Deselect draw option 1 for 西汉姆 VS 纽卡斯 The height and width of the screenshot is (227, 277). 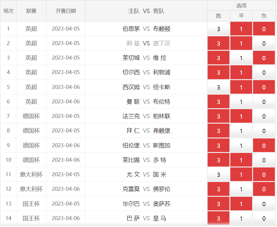pos(241,87)
